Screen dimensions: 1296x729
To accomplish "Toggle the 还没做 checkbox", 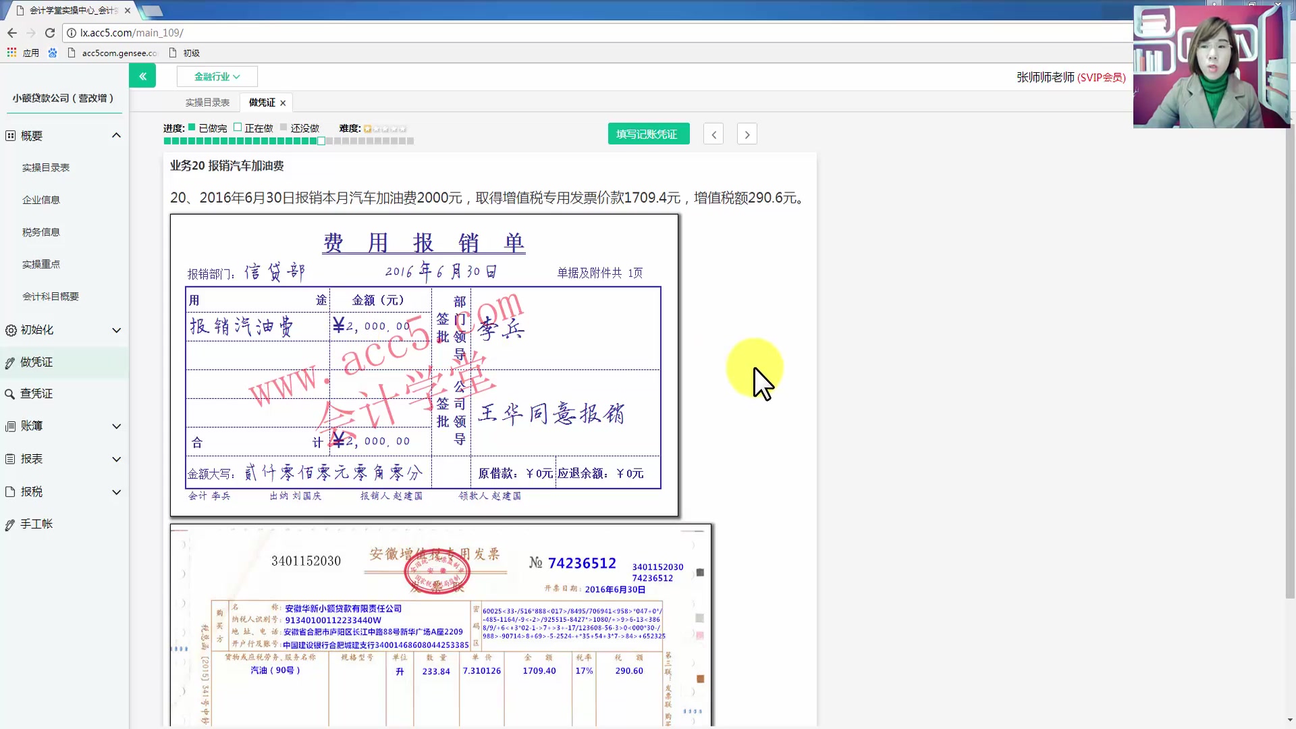I will coord(284,127).
